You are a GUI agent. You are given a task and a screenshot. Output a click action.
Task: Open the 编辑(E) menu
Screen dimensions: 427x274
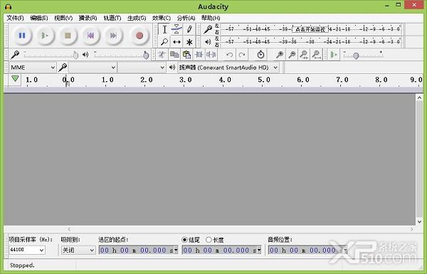[x=39, y=18]
